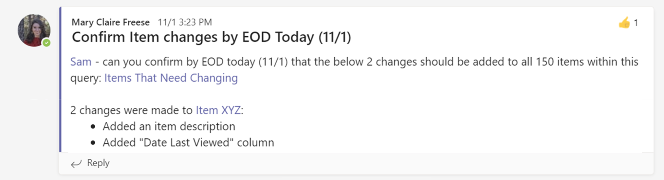Click the 11/1 3:23 PM timestamp

click(x=185, y=22)
